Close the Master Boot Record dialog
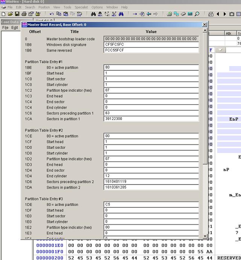 point(205,25)
